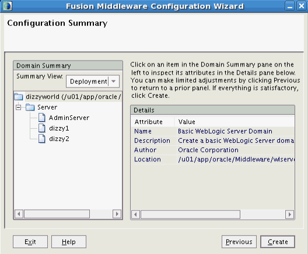Click the Exit button

(30, 242)
